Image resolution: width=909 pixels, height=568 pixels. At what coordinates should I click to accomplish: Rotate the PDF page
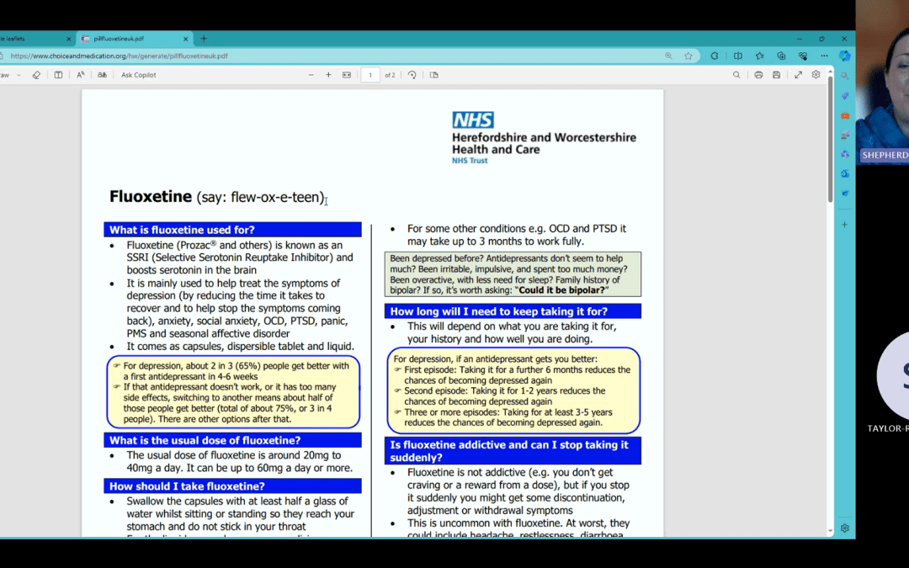[x=412, y=74]
